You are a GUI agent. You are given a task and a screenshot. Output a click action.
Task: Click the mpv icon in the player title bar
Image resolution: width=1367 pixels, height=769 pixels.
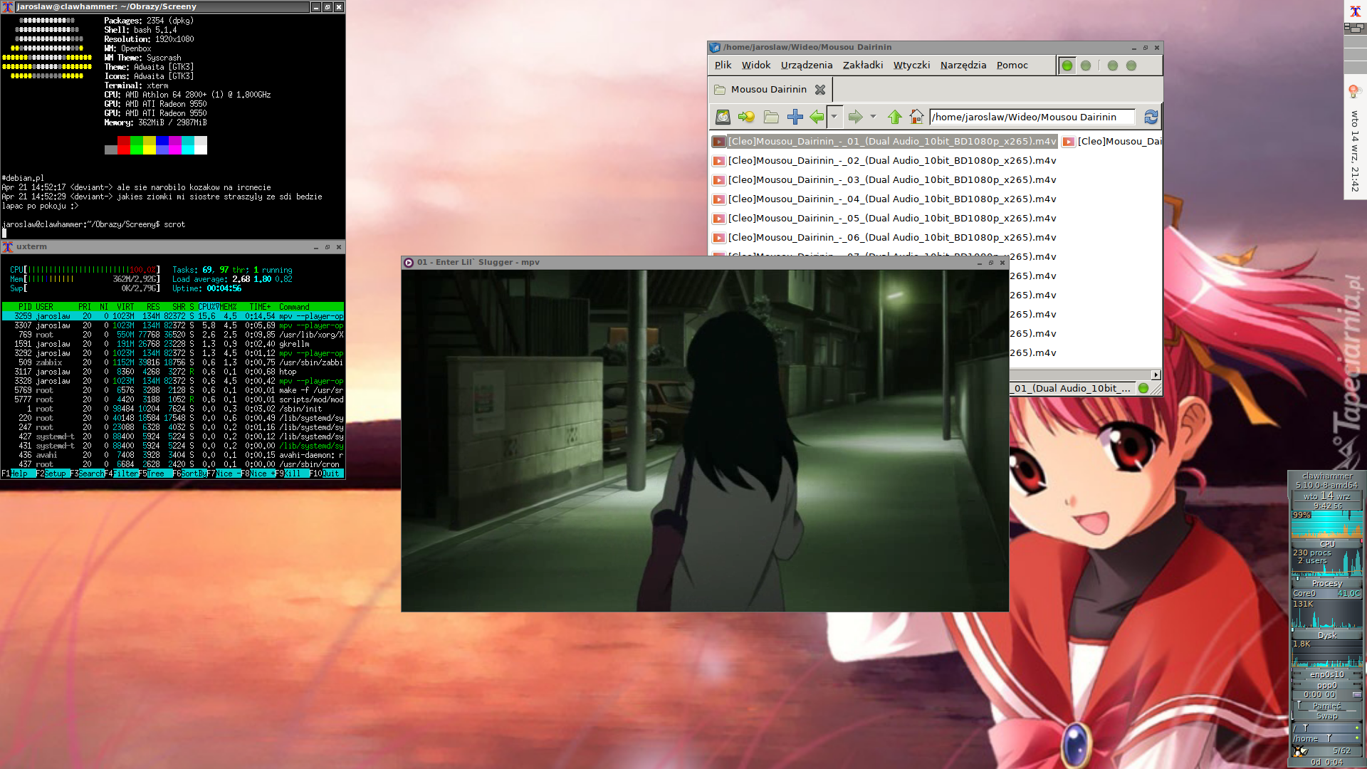click(x=409, y=263)
